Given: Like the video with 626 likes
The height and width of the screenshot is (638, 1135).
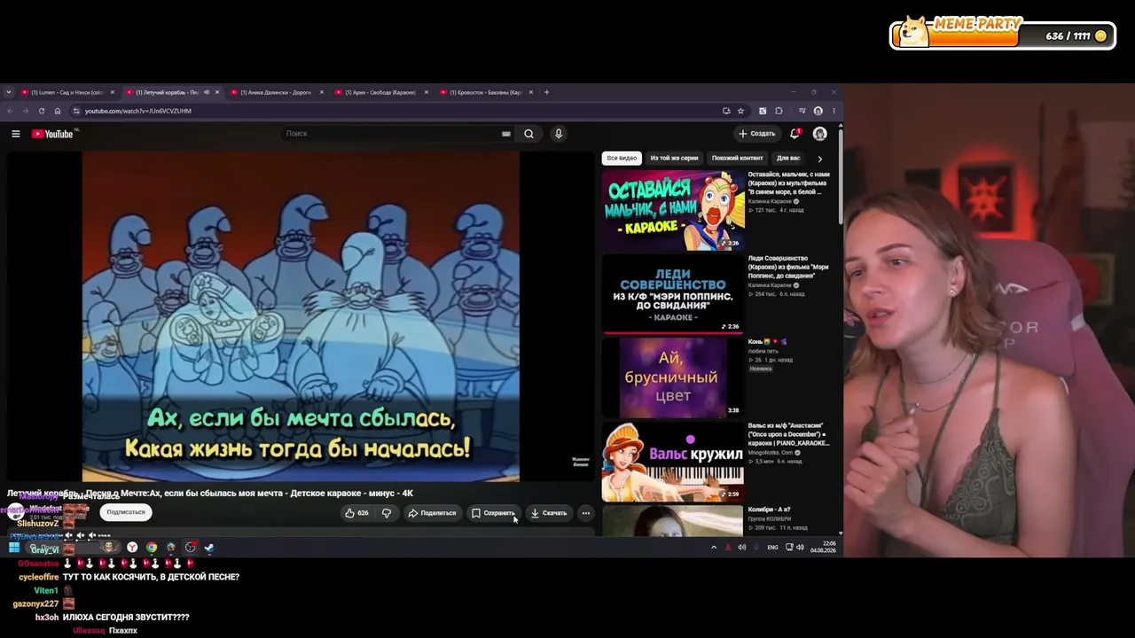Looking at the screenshot, I should coord(357,512).
